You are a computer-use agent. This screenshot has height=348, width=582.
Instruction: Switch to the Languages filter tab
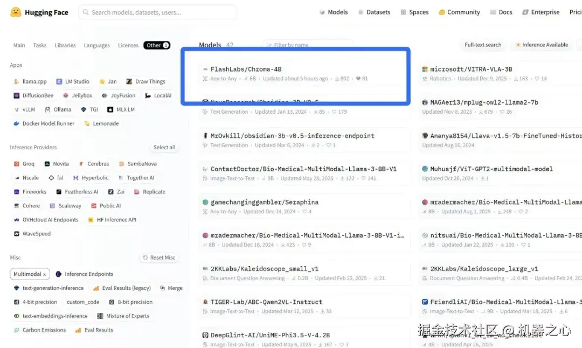coord(96,45)
